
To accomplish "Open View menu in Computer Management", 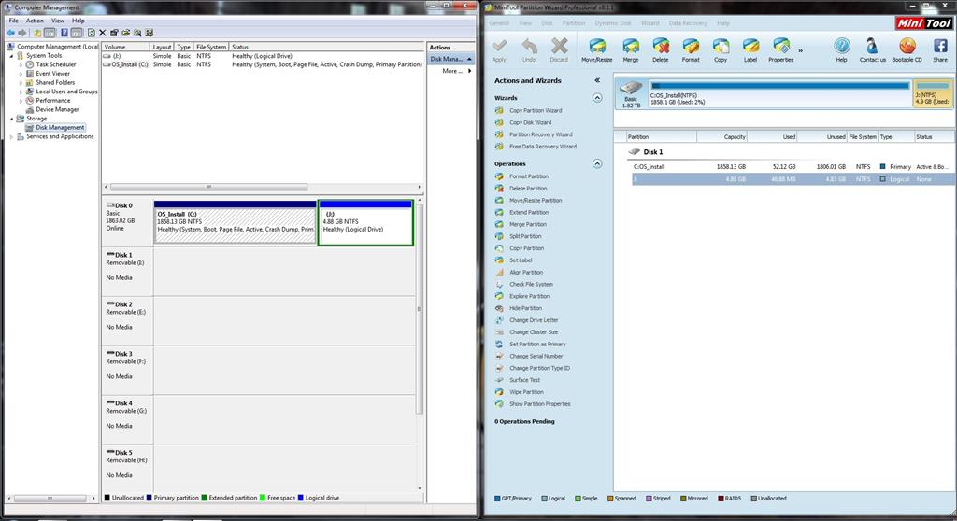I will [58, 21].
